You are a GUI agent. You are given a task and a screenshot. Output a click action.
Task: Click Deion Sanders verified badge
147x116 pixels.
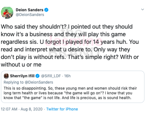pyautogui.click(x=46, y=10)
